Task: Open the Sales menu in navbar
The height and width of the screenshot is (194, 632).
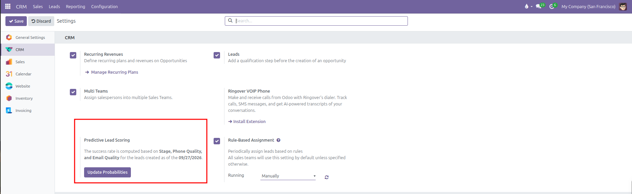Action: pos(38,6)
